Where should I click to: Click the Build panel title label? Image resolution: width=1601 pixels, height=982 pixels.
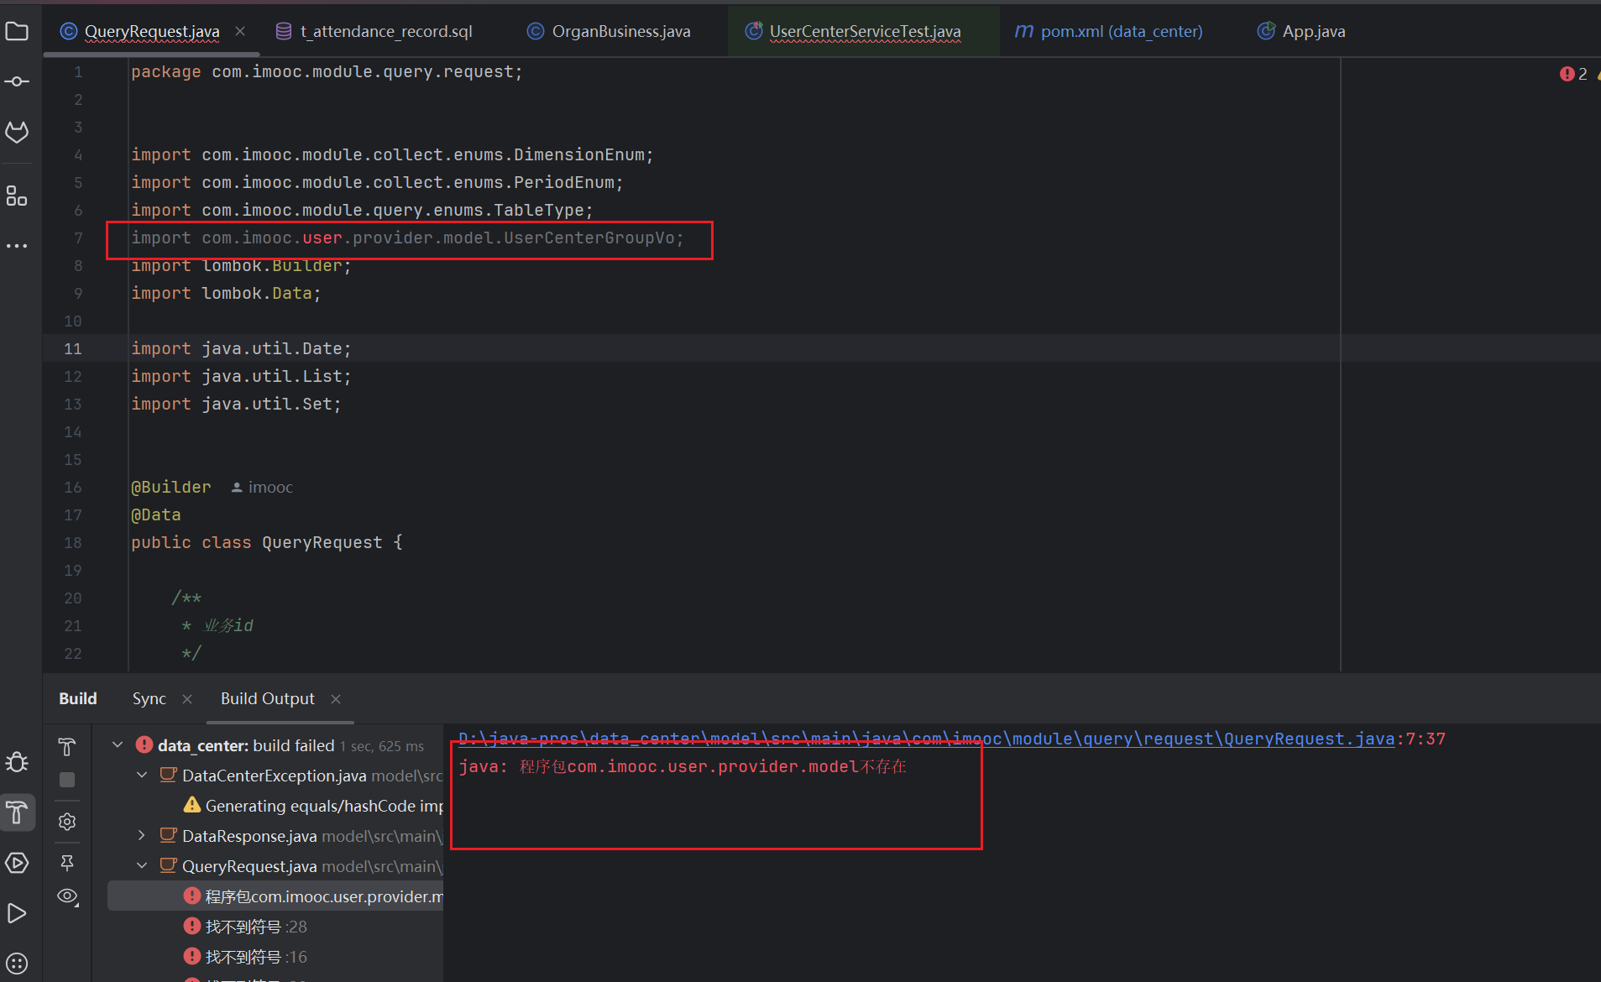78,698
